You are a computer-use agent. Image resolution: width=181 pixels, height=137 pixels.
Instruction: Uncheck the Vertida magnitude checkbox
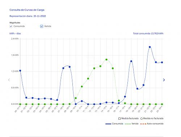(x=42, y=26)
